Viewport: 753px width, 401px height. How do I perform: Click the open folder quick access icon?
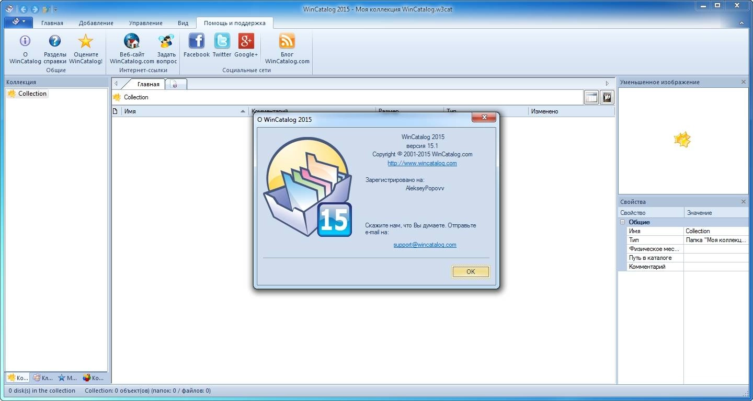(x=46, y=9)
